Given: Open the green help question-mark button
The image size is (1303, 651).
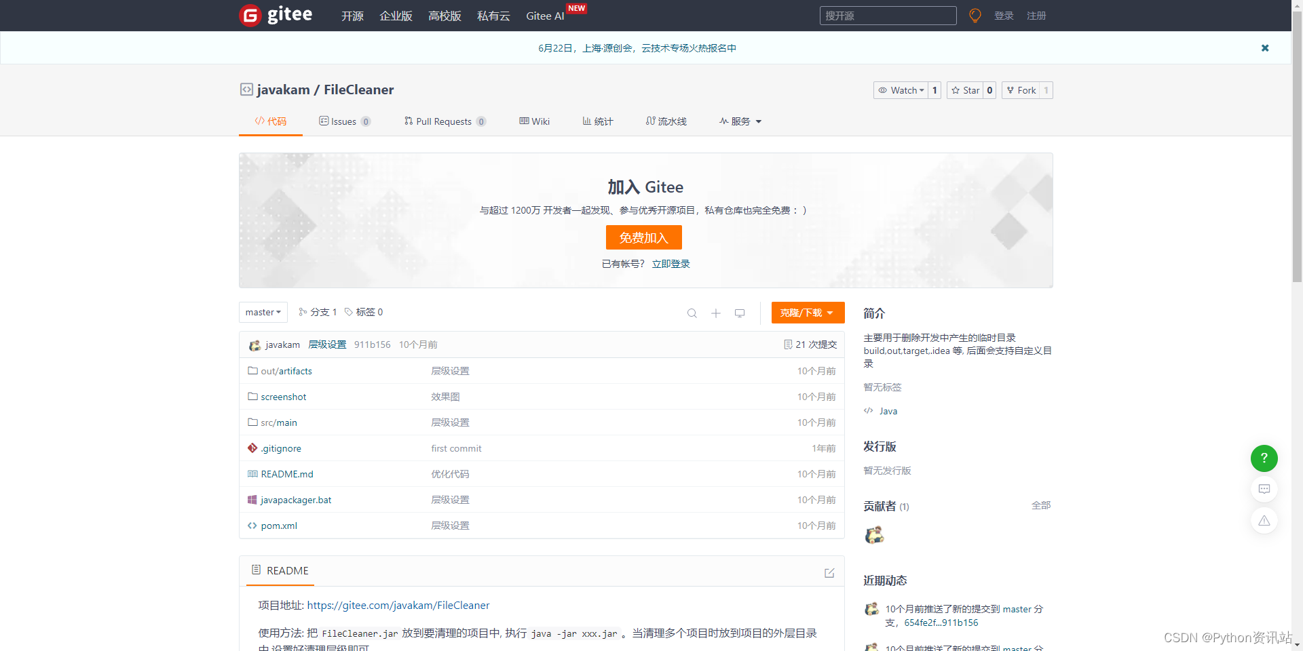Looking at the screenshot, I should [1264, 458].
